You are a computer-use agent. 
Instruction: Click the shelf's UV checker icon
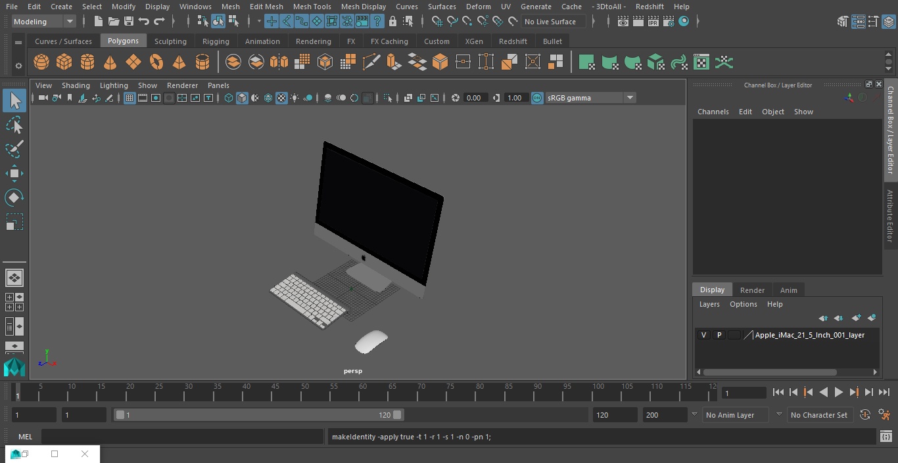coord(701,62)
